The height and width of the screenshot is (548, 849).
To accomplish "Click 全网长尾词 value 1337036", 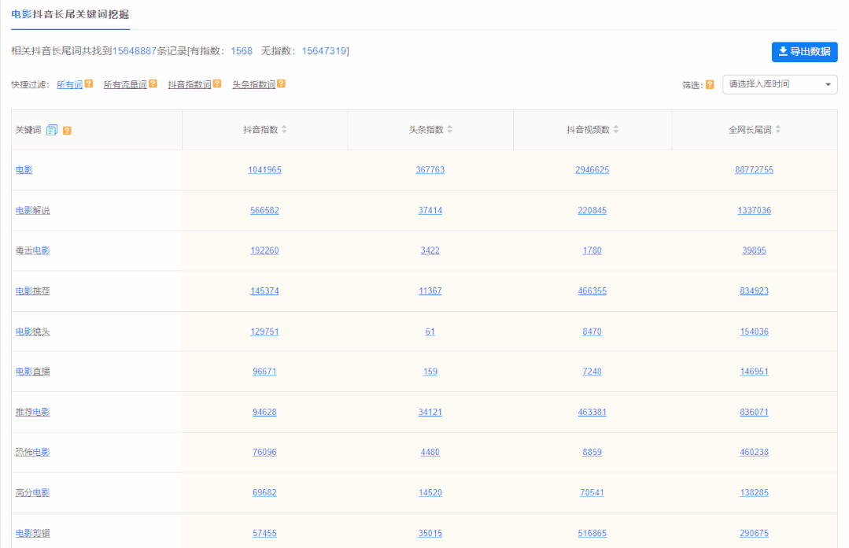I will [x=754, y=210].
